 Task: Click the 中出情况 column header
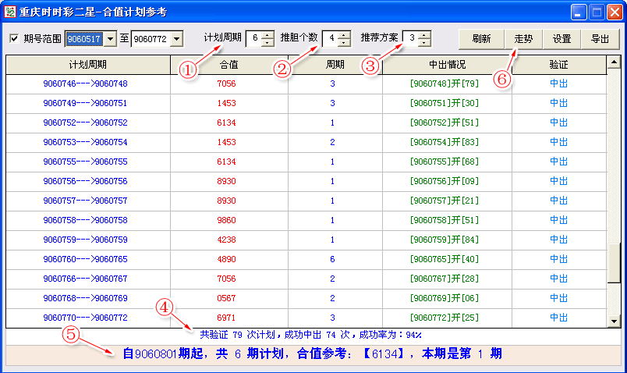point(447,65)
